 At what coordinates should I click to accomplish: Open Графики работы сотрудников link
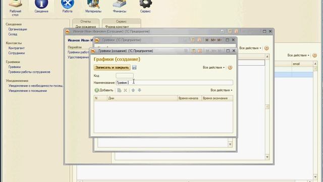(29, 72)
